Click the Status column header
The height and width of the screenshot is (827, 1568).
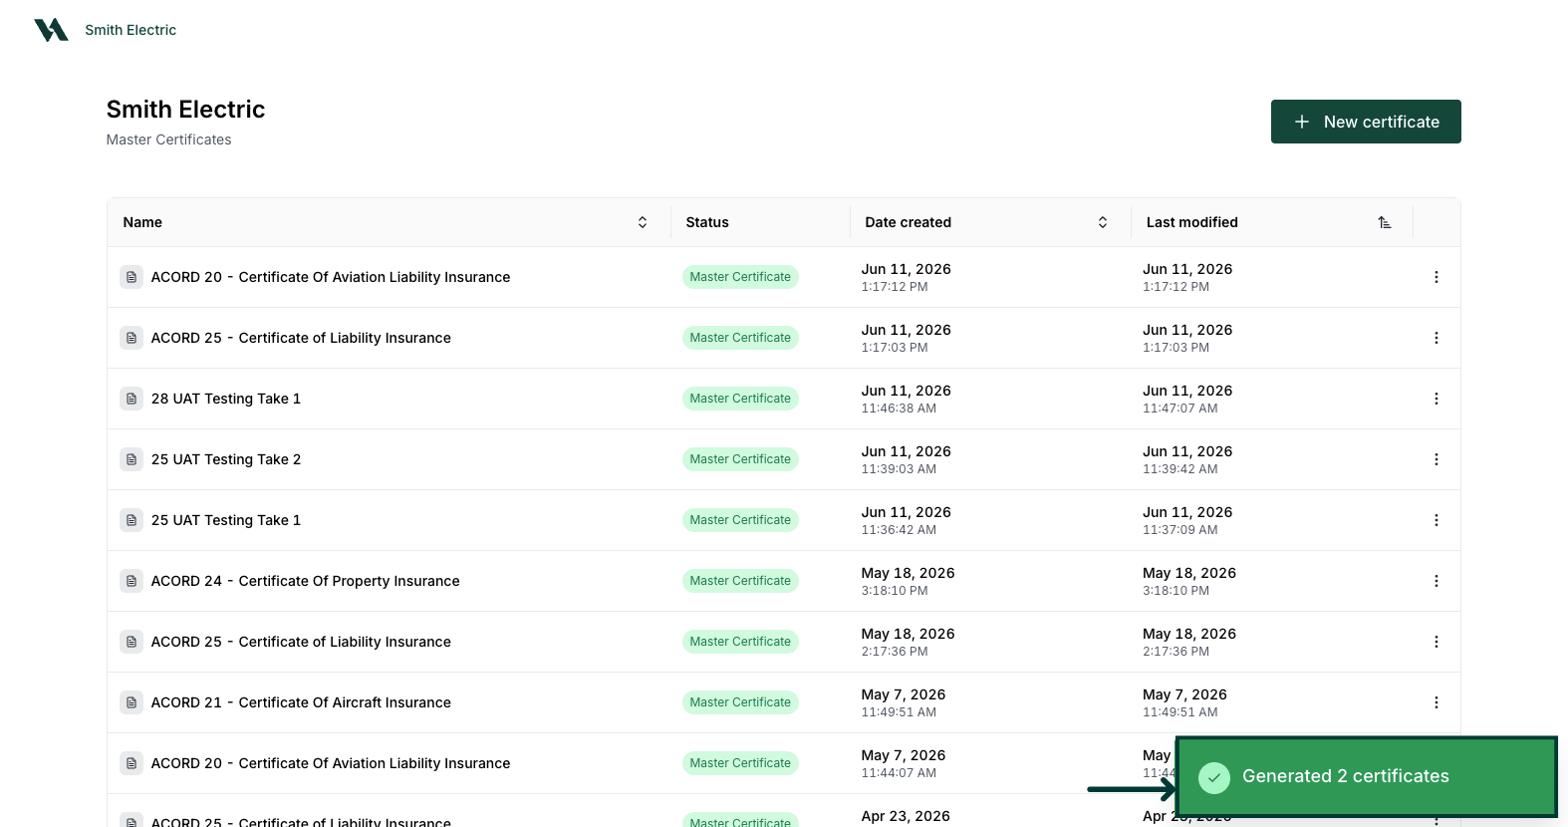(x=707, y=222)
